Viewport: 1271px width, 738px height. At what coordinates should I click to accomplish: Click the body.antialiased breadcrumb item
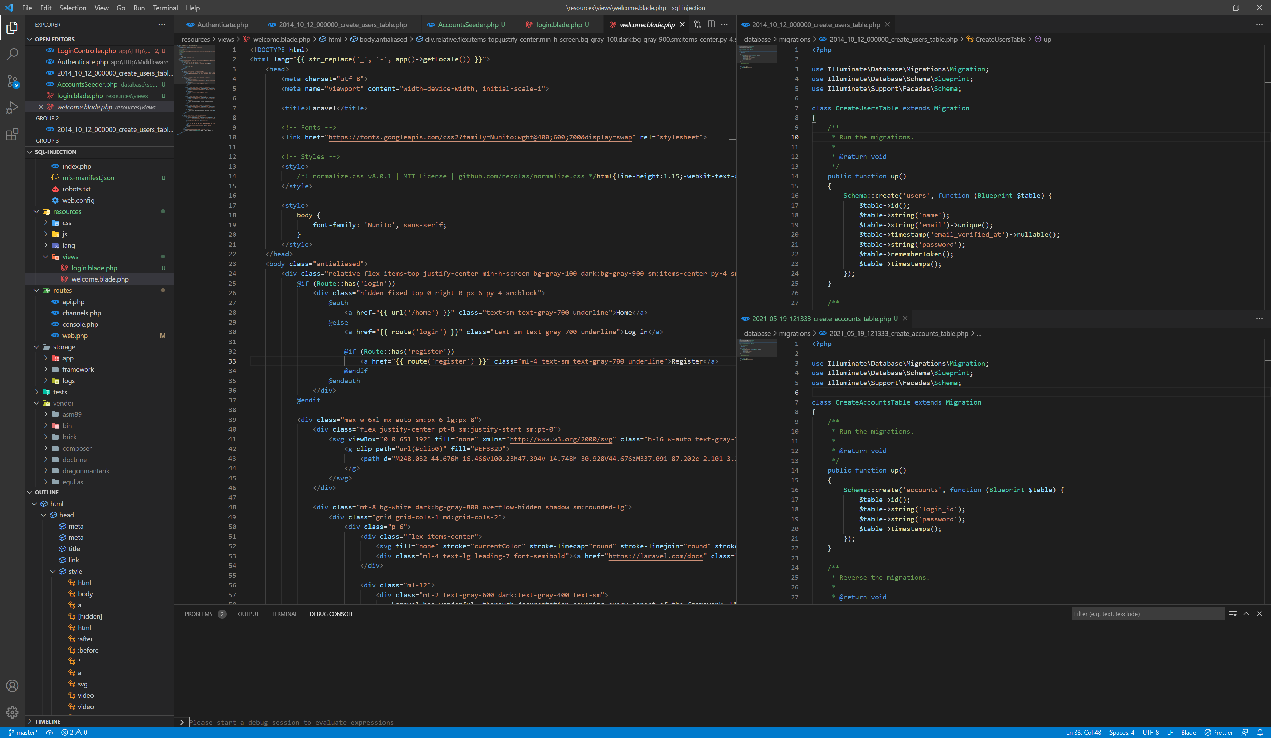(x=383, y=39)
